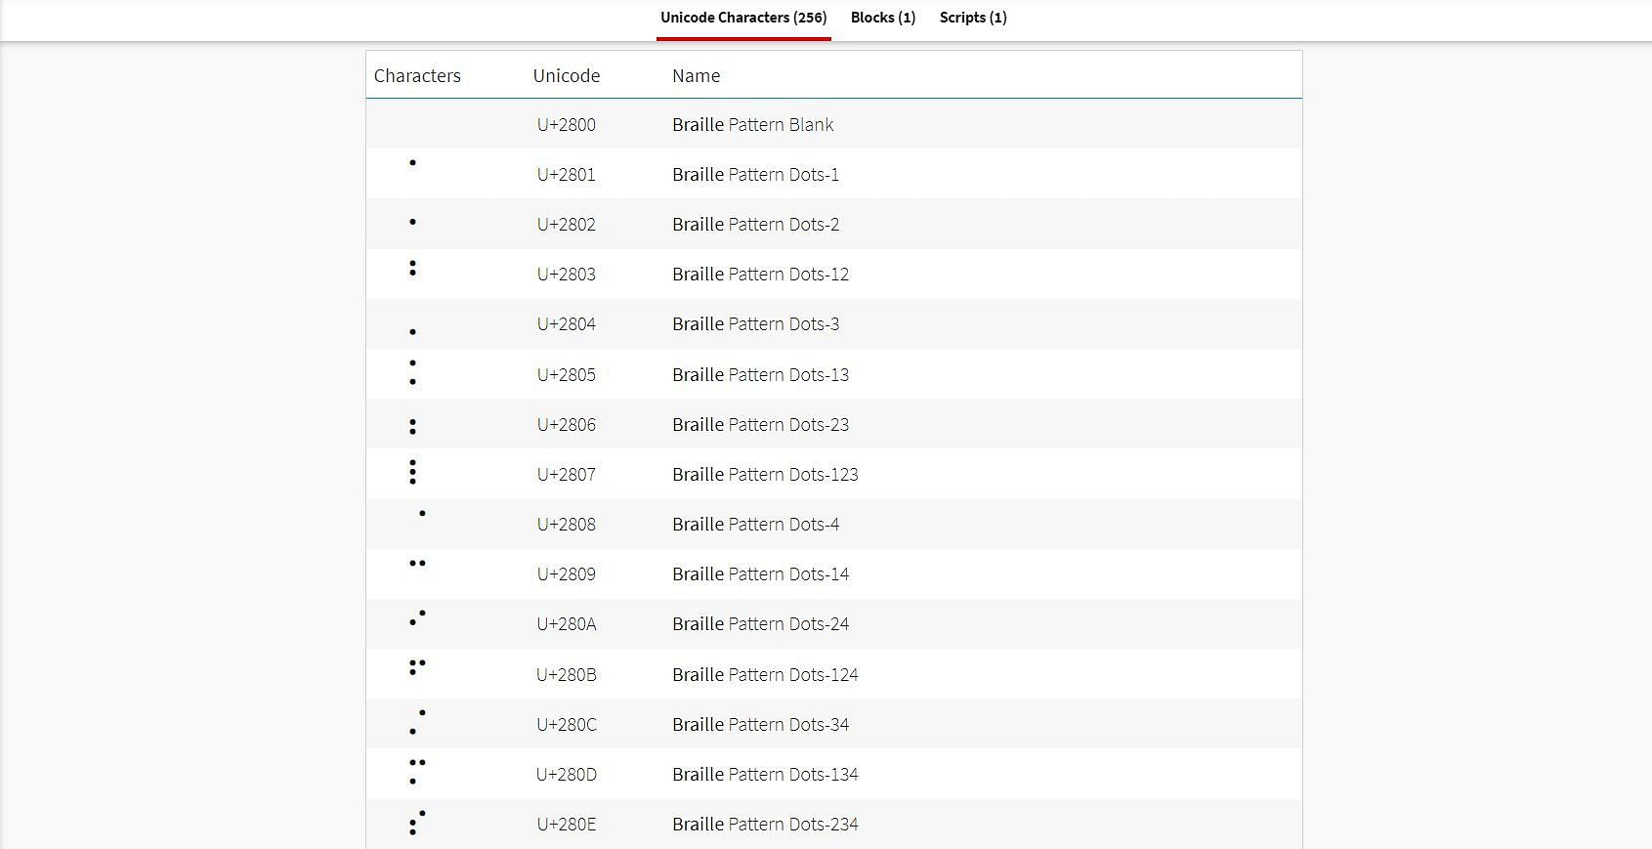Screen dimensions: 1652x849
Task: Switch to the Unicode Characters (256) tab
Action: [743, 18]
